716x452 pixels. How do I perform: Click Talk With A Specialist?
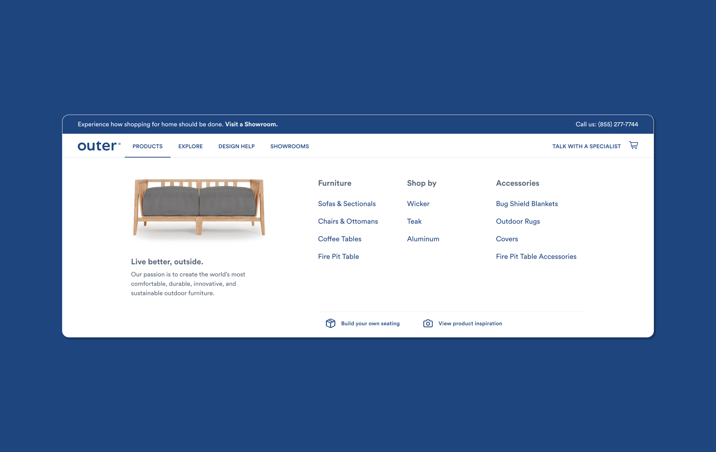pyautogui.click(x=587, y=146)
